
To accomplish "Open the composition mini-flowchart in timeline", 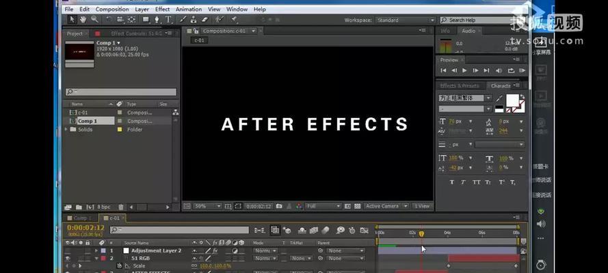I will 259,230.
